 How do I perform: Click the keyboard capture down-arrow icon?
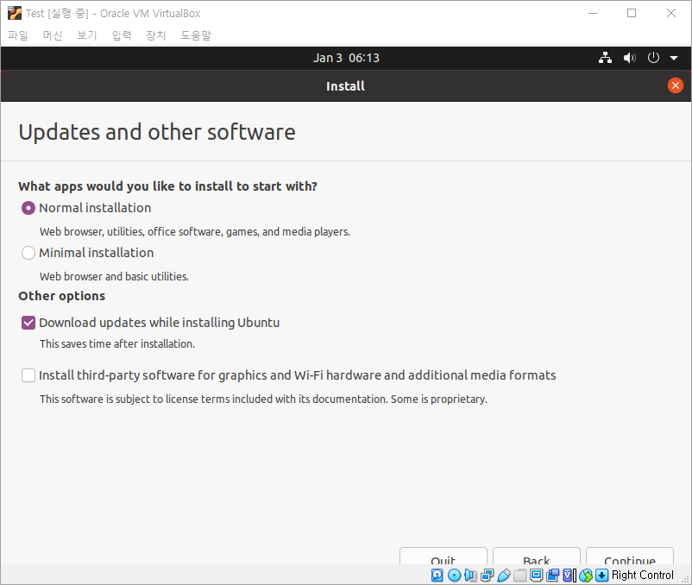(x=602, y=575)
